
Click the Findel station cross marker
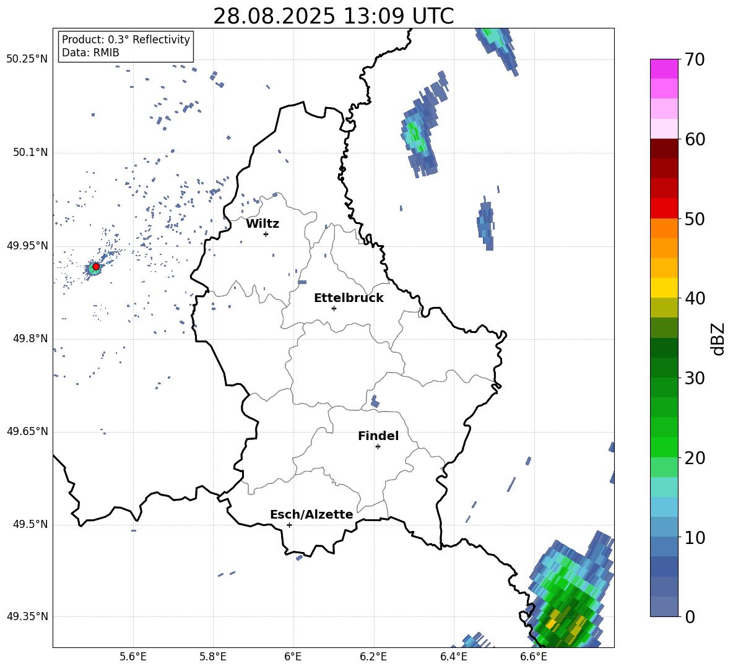pos(378,447)
